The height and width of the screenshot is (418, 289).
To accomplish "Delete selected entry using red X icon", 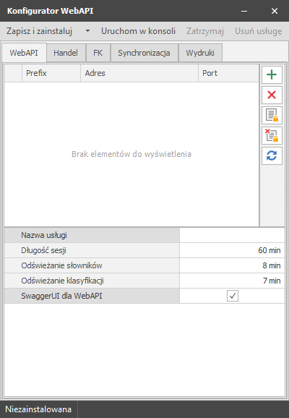I will [272, 95].
